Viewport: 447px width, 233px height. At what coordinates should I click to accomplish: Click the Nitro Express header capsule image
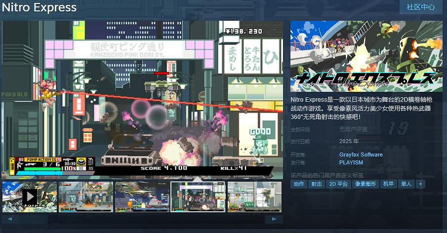click(x=366, y=56)
